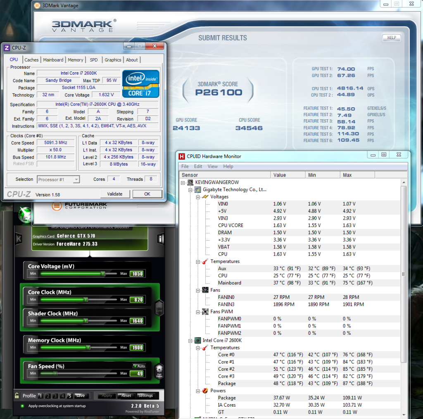Click the Memory Clock slider handle
The height and width of the screenshot is (419, 423).
[x=88, y=348]
